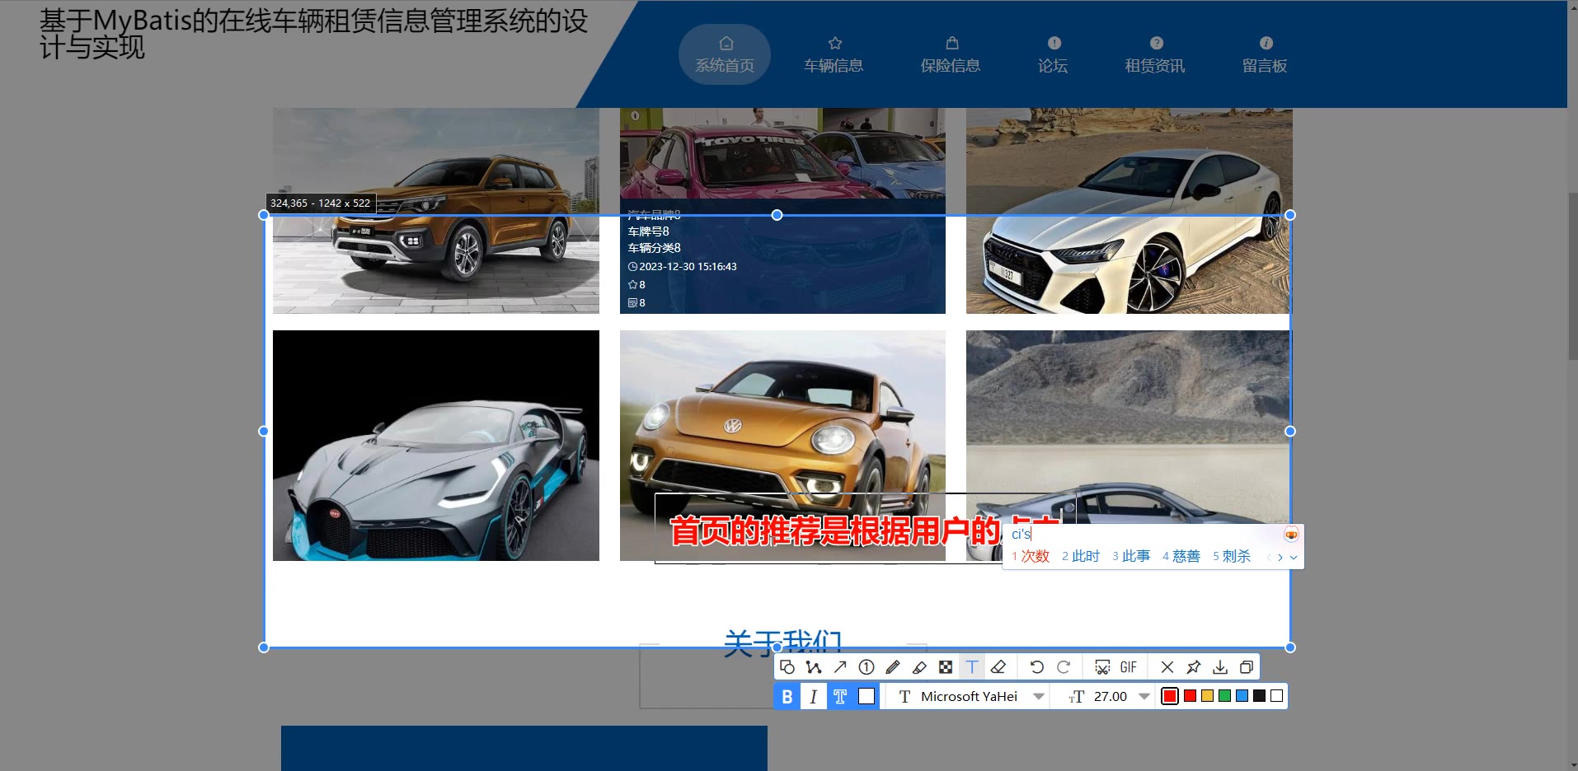Select the numbered marker tool

pyautogui.click(x=866, y=667)
